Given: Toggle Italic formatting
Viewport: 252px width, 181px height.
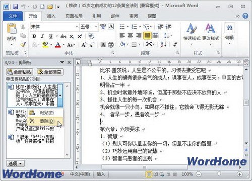Looking at the screenshot, I should point(42,36).
